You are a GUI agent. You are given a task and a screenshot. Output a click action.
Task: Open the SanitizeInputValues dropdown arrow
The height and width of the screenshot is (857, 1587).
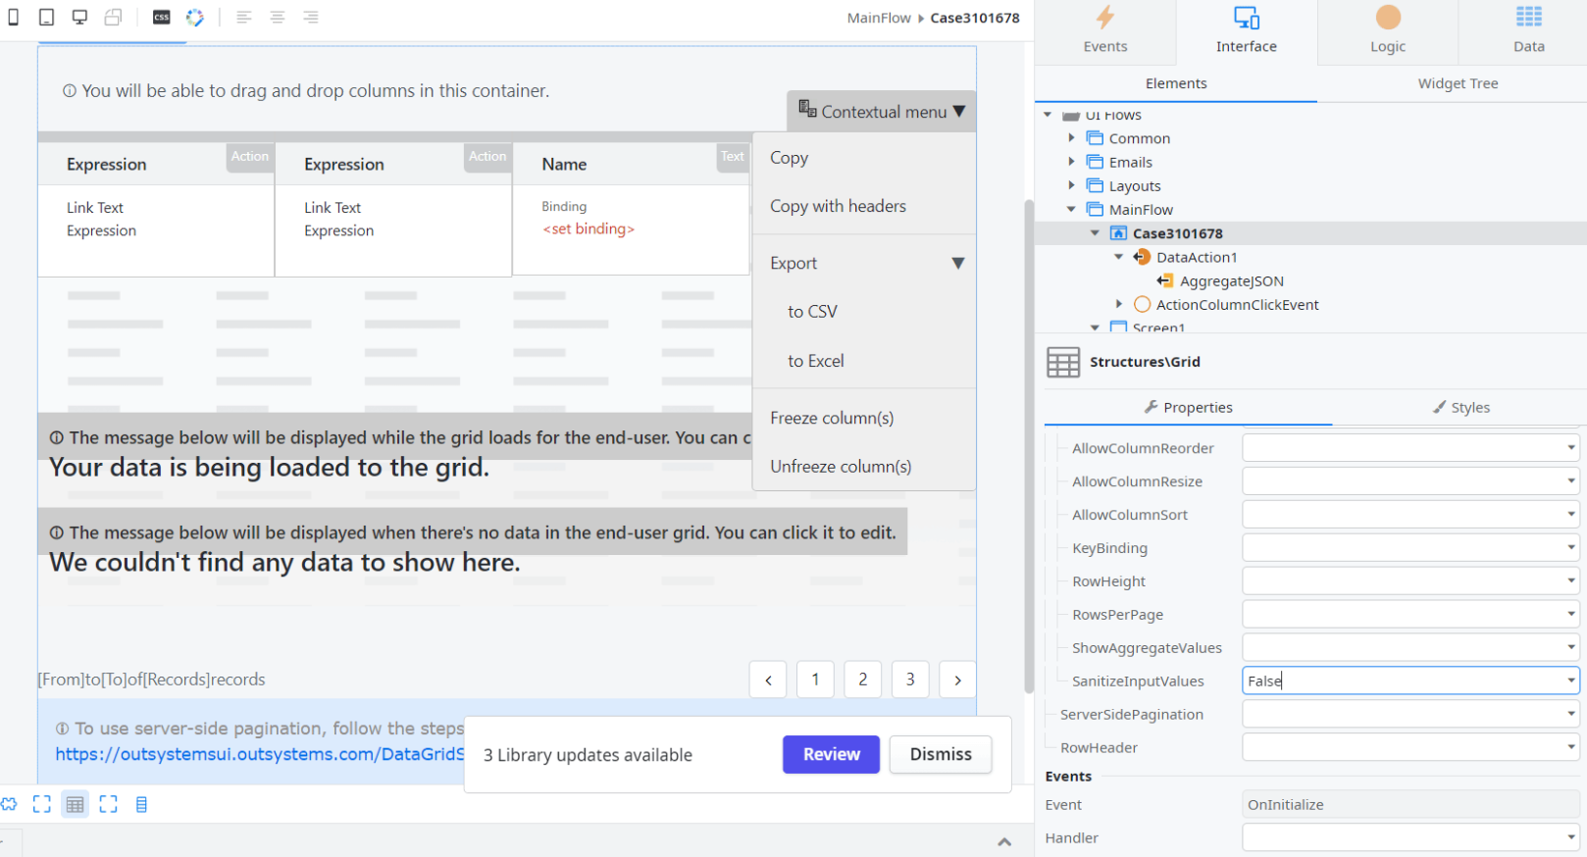pyautogui.click(x=1570, y=680)
